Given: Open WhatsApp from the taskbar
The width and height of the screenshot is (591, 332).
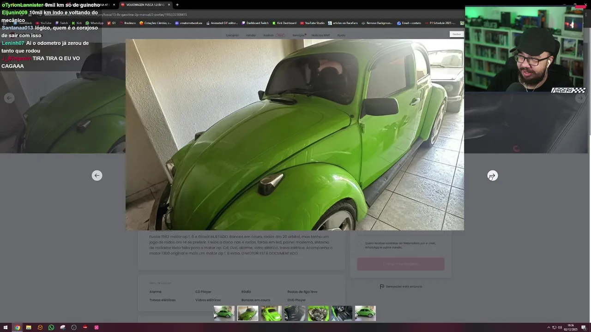Looking at the screenshot, I should (51, 327).
